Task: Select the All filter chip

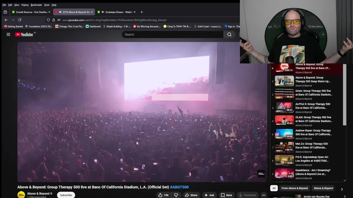Action: click(274, 188)
